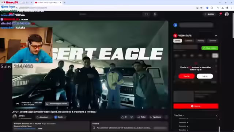Like the video with thumbs-up

tap(124, 117)
